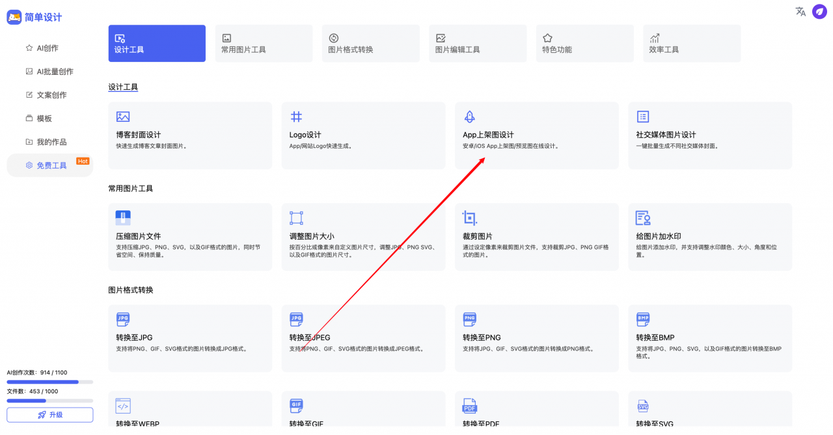The height and width of the screenshot is (435, 833).
Task: Click the 简单设计 logo icon
Action: click(14, 18)
